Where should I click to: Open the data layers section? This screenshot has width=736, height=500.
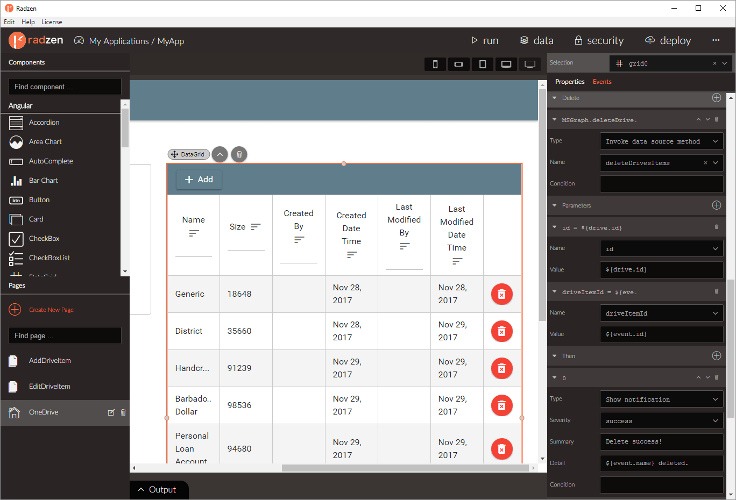click(x=524, y=40)
